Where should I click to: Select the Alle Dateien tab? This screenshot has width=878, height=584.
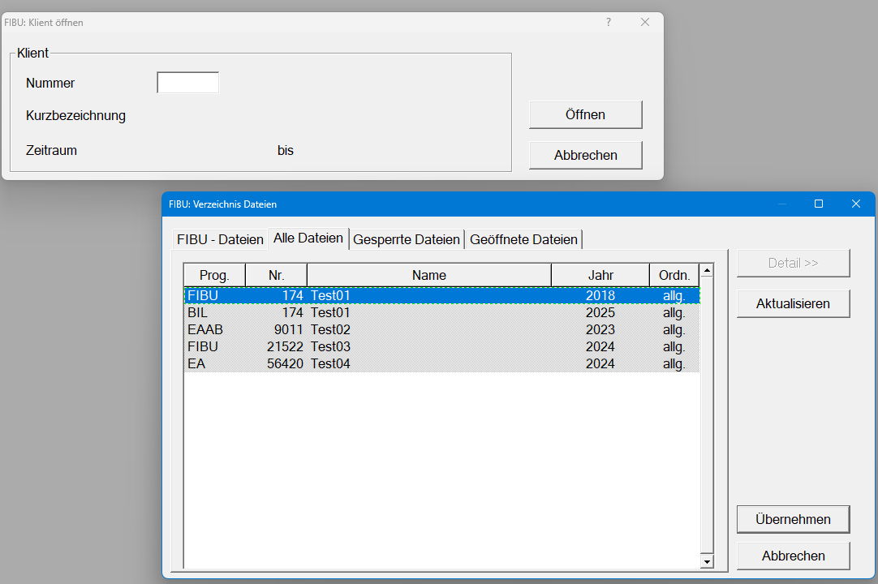pos(308,238)
